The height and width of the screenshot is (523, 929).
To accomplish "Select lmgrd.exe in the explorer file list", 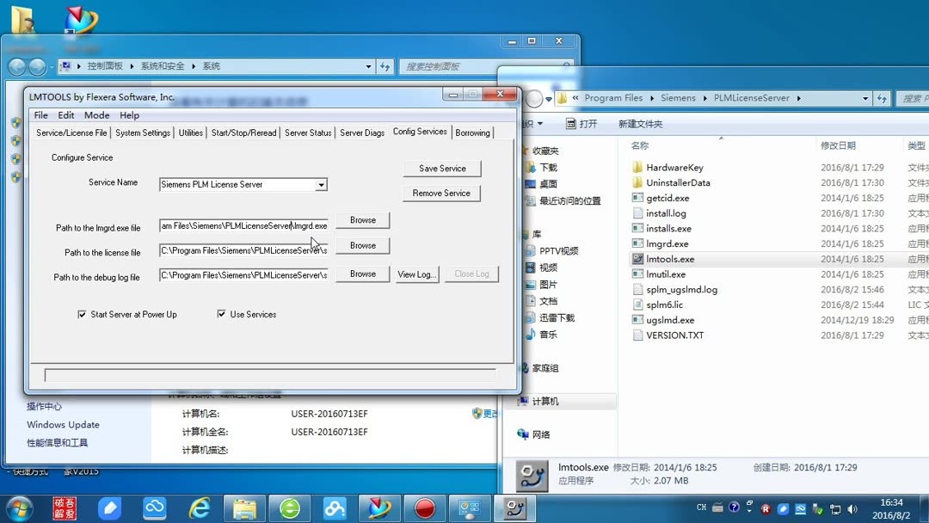I will coord(666,243).
